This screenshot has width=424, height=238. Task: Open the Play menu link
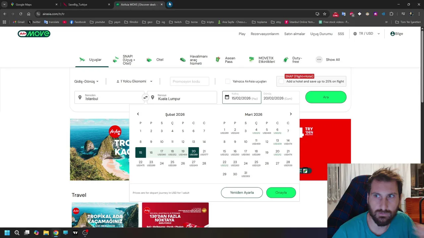pos(242,34)
